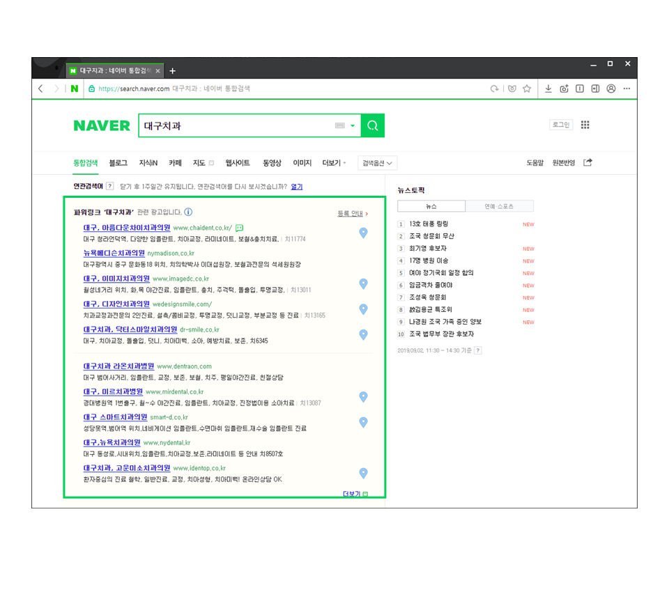Click map pin for 디자인치과의원
Viewport: 669px width, 599px height.
(x=363, y=309)
